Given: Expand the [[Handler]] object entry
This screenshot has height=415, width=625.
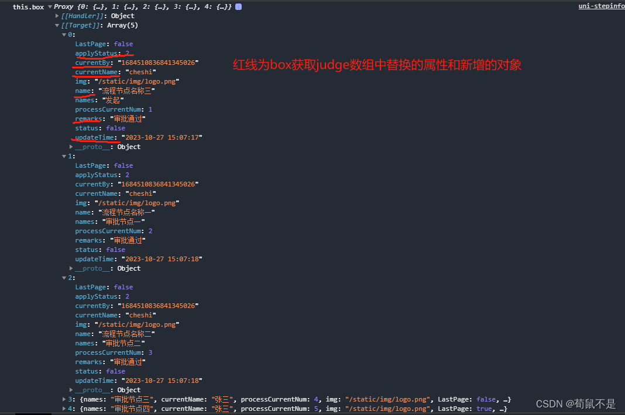Looking at the screenshot, I should [56, 16].
